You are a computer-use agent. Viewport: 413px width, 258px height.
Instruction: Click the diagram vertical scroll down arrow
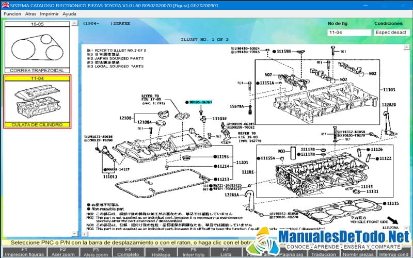point(406,228)
